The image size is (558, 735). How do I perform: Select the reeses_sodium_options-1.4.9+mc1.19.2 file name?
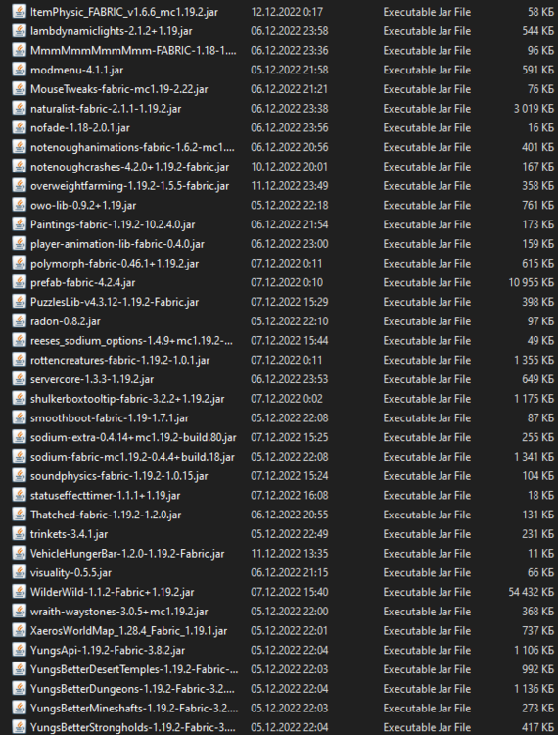pos(131,341)
